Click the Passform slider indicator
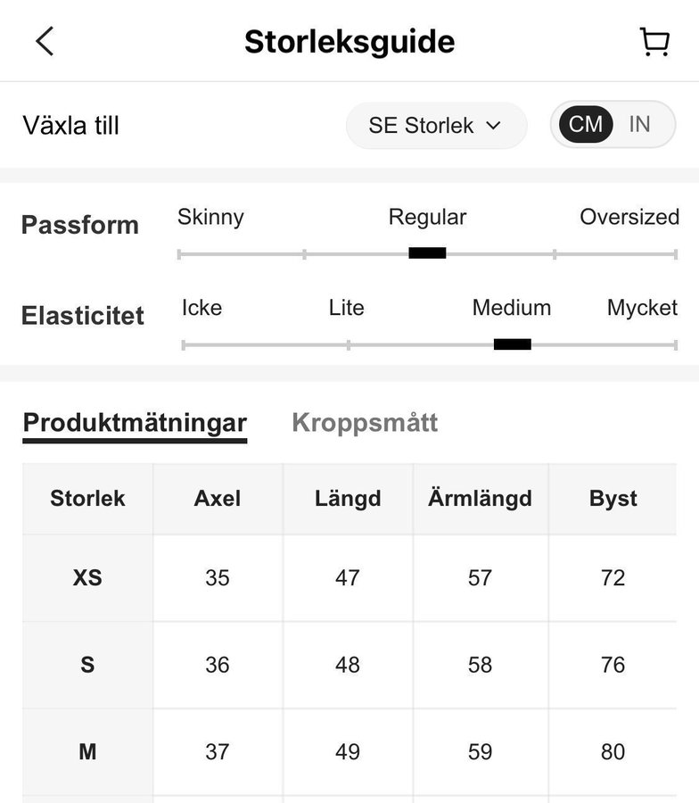 [x=427, y=253]
